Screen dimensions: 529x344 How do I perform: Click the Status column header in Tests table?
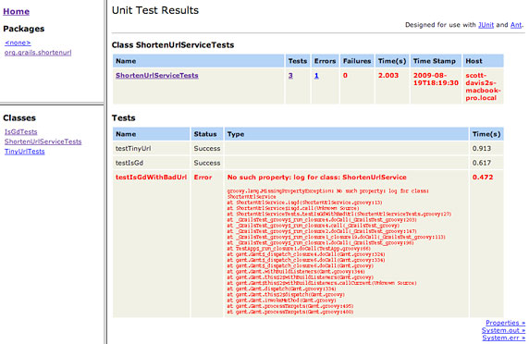(x=207, y=134)
